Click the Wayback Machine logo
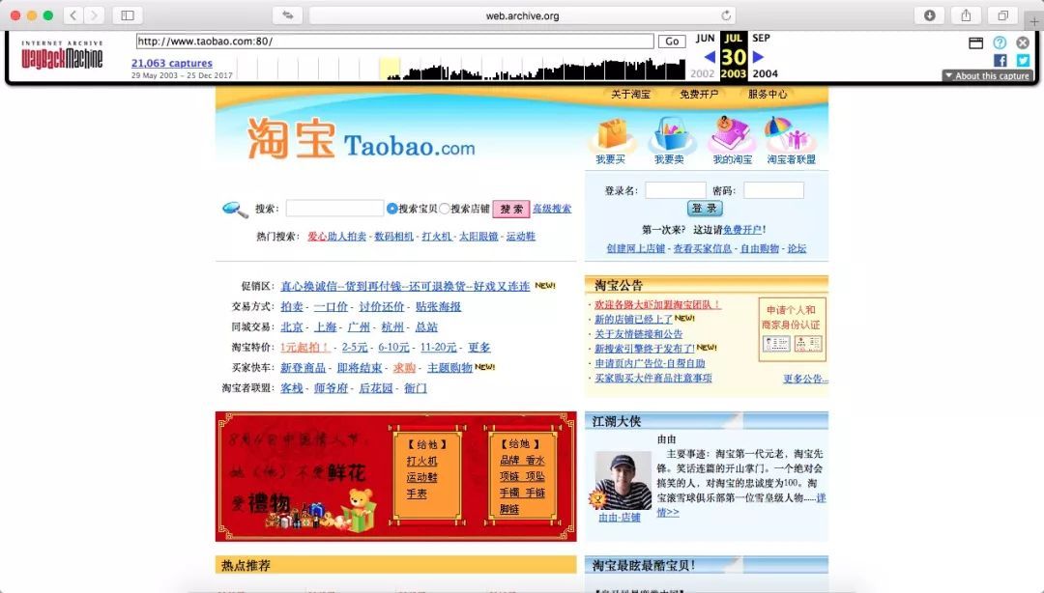This screenshot has width=1044, height=593. pos(62,55)
